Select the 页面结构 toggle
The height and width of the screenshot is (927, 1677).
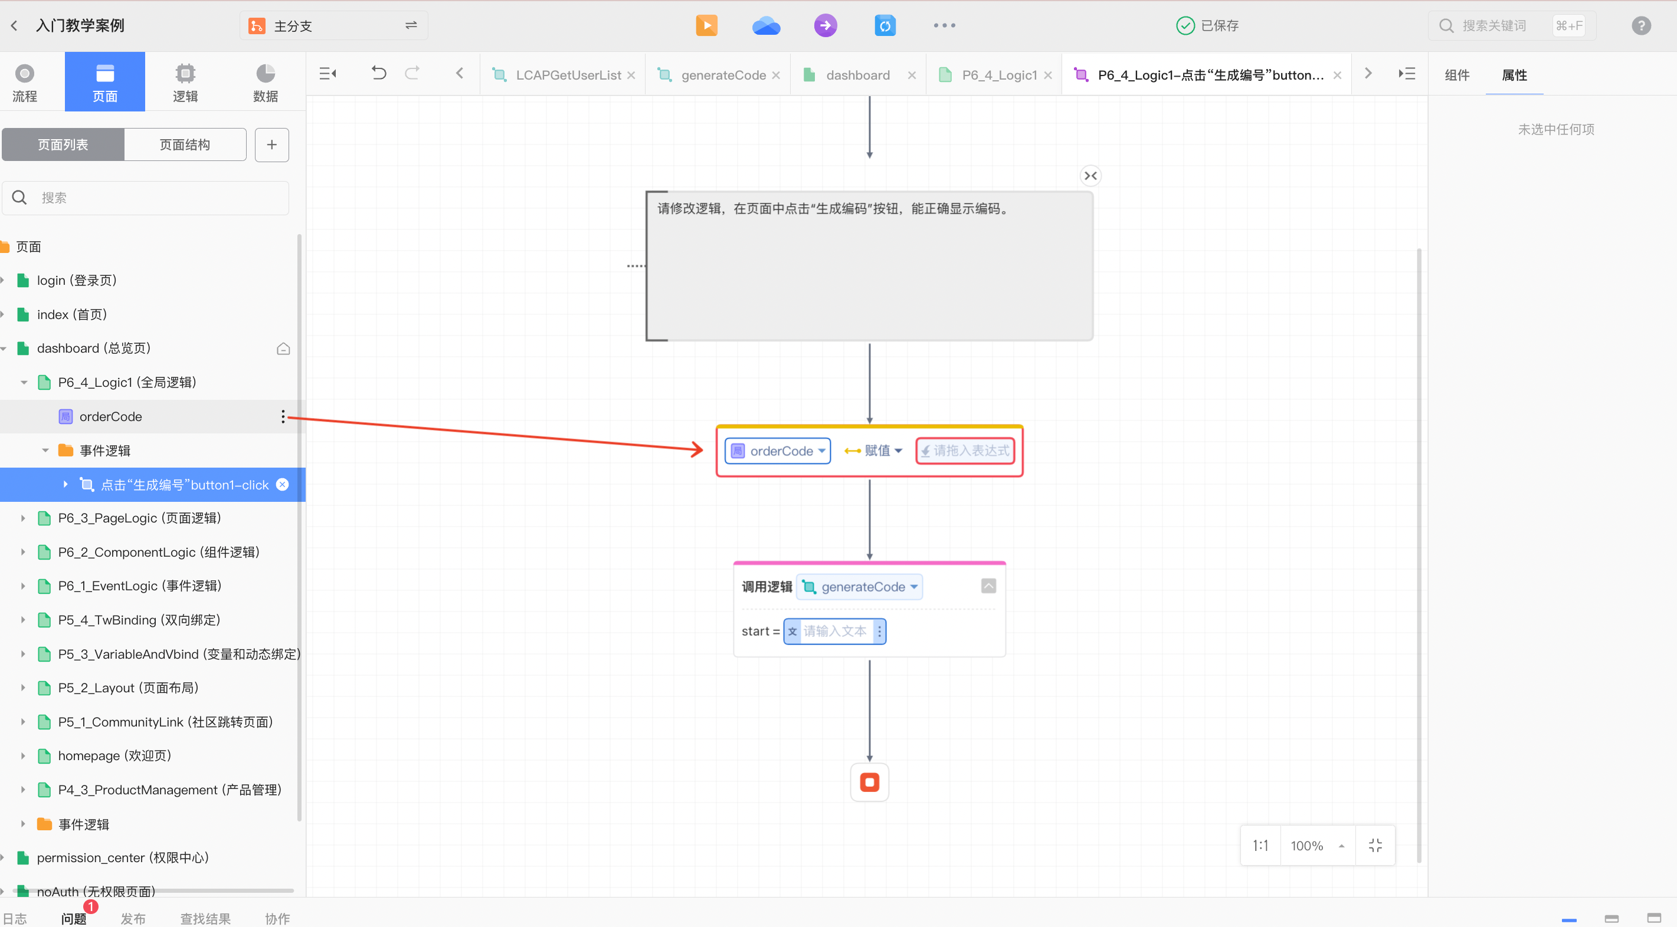point(185,144)
